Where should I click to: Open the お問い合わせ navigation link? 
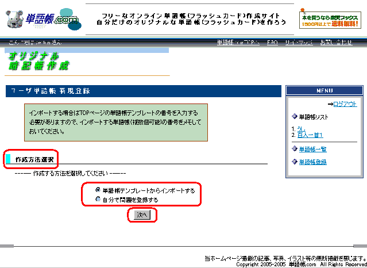(336, 43)
